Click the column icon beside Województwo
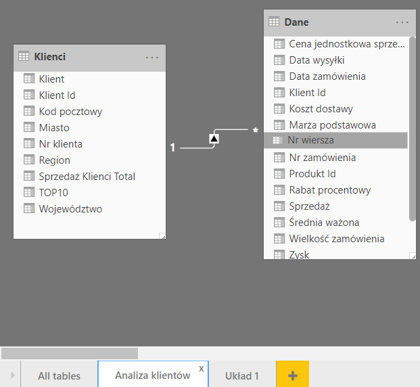This screenshot has height=387, width=420. point(28,209)
